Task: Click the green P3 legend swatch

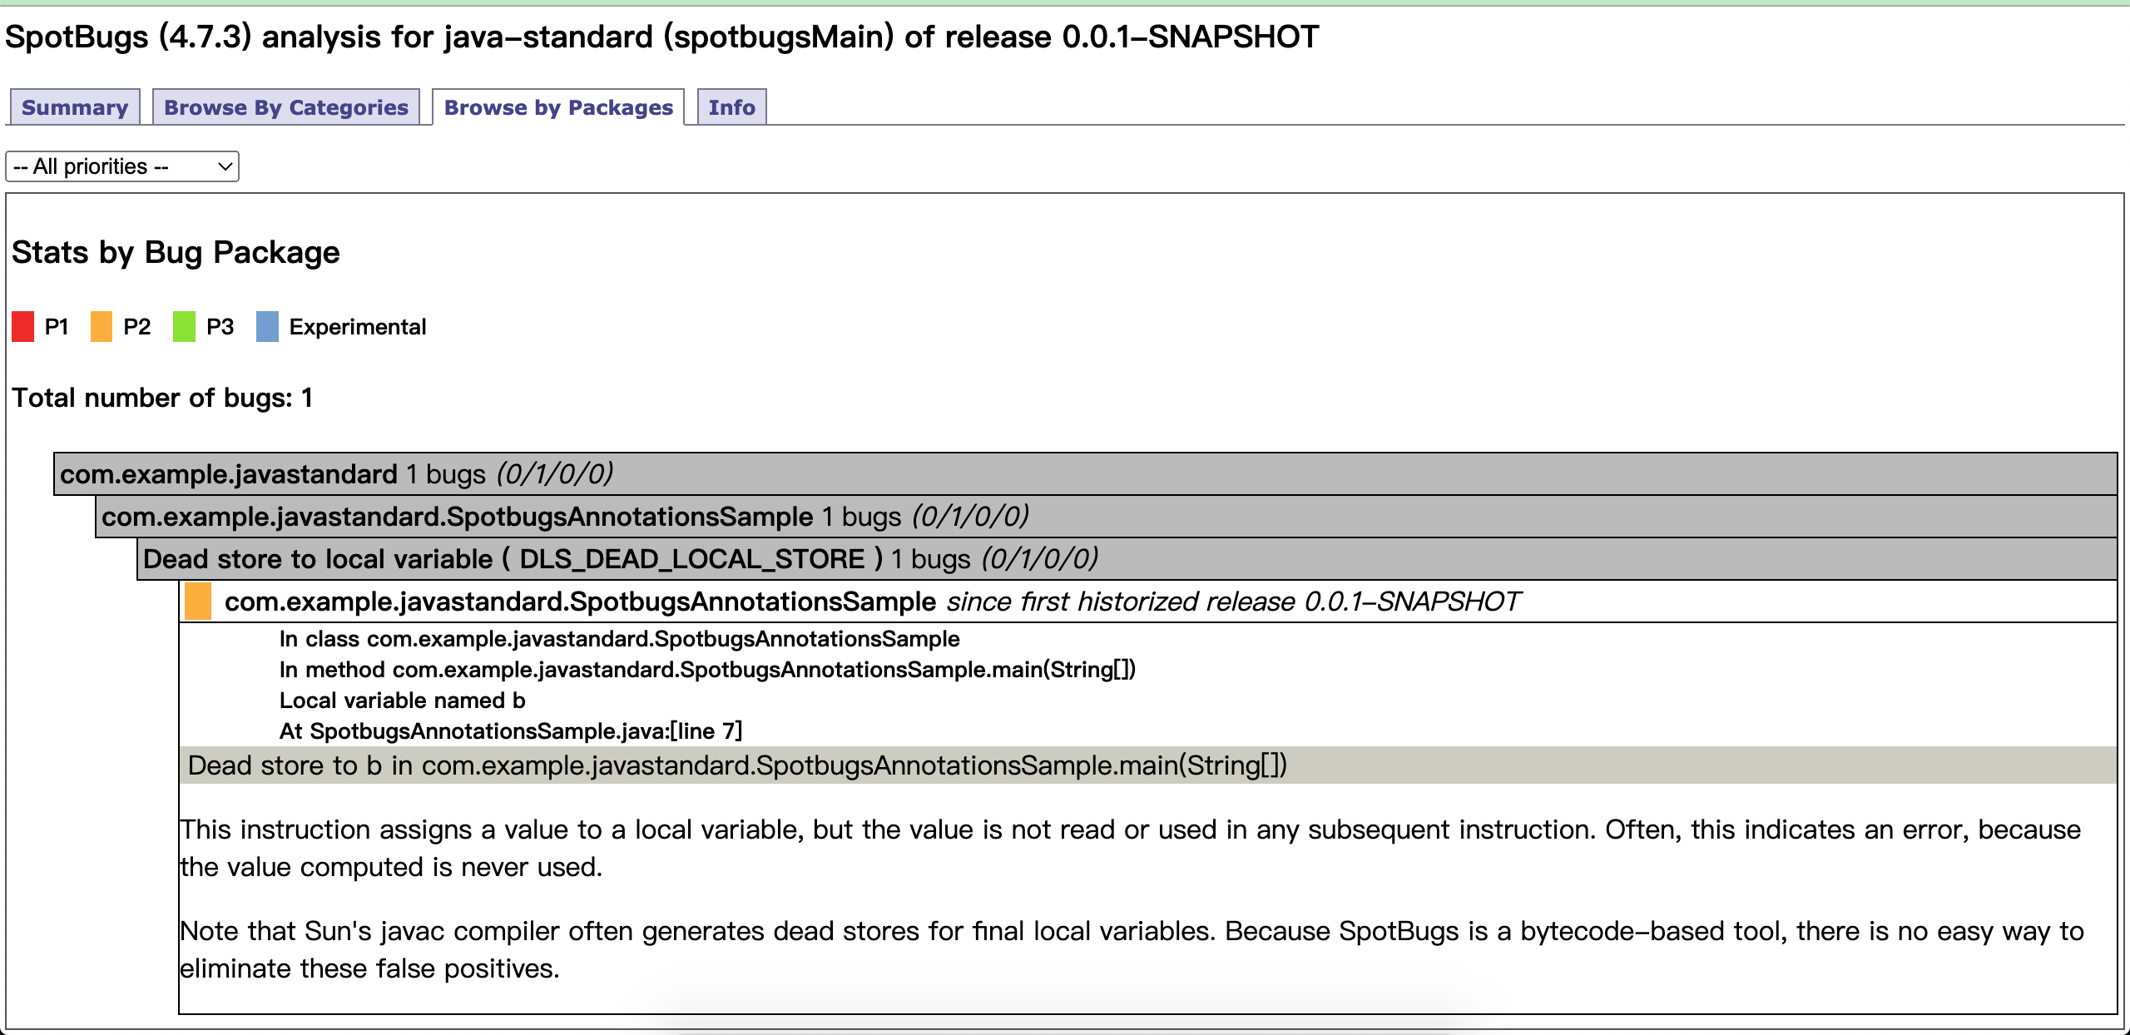Action: coord(184,326)
